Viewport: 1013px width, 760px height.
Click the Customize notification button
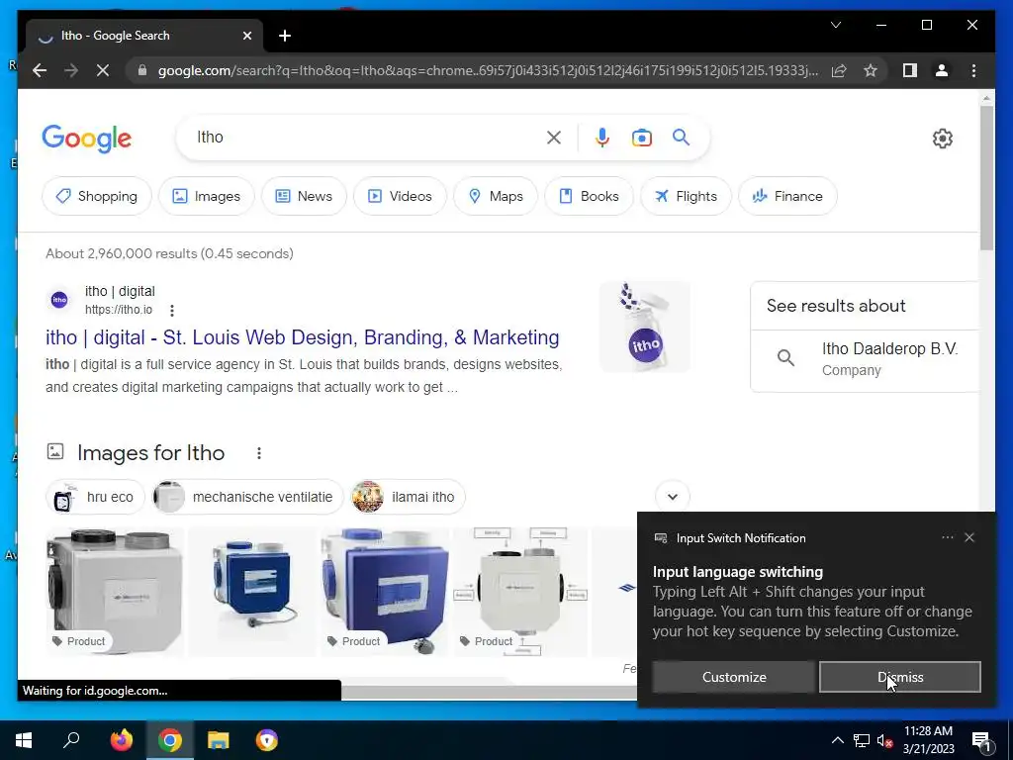pyautogui.click(x=733, y=677)
